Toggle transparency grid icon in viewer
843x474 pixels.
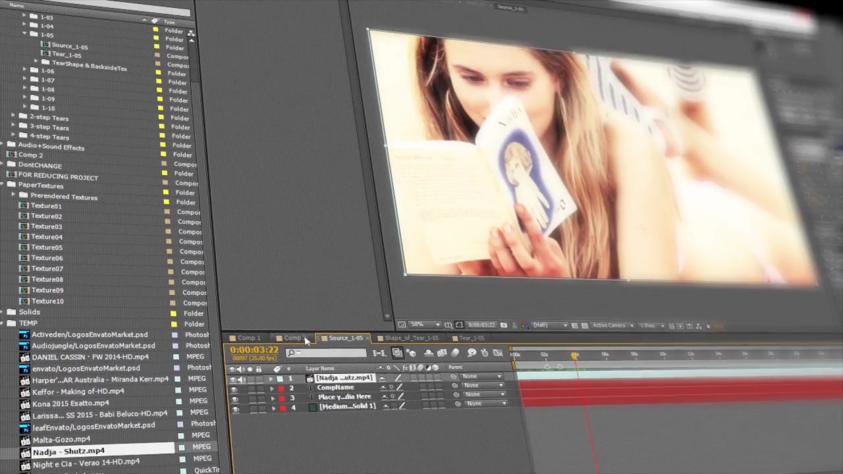tap(584, 325)
